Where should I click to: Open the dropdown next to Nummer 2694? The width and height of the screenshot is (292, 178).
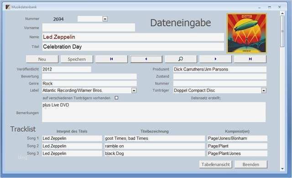point(105,19)
